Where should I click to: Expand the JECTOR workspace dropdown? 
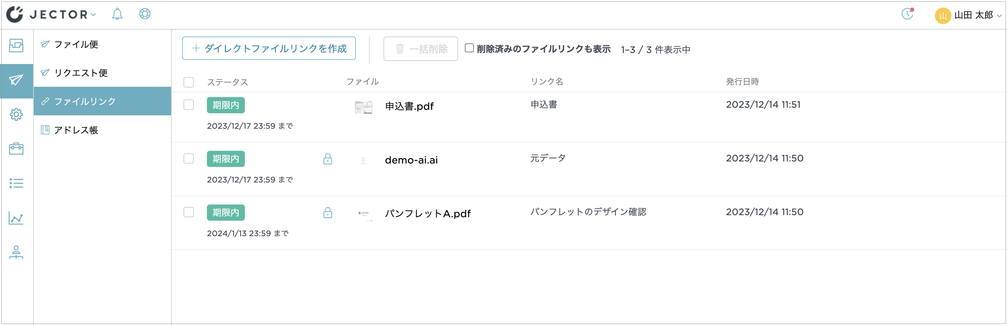pos(93,15)
